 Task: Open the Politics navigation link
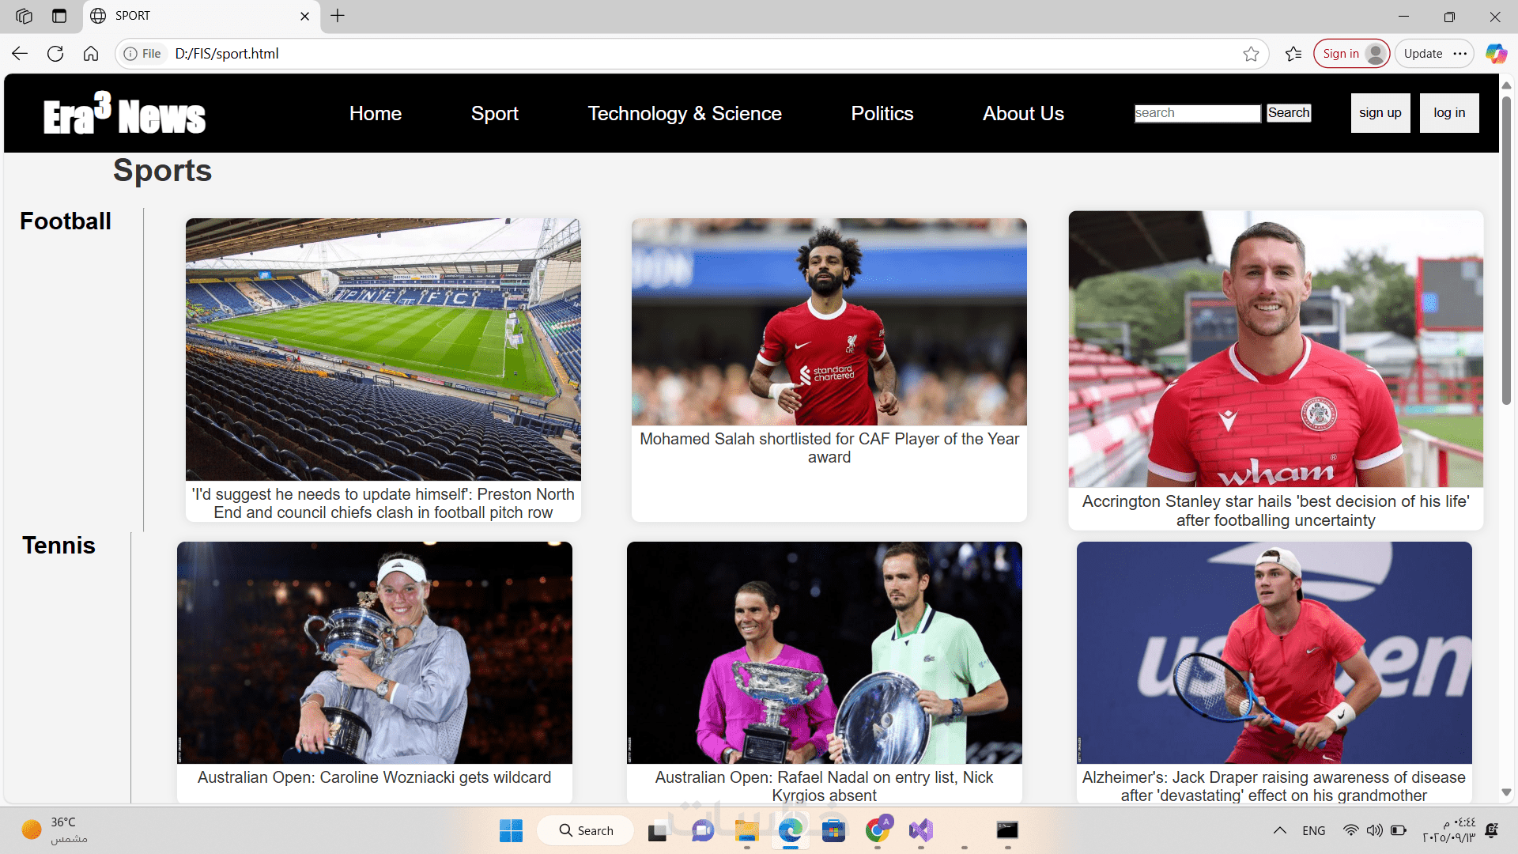click(882, 113)
